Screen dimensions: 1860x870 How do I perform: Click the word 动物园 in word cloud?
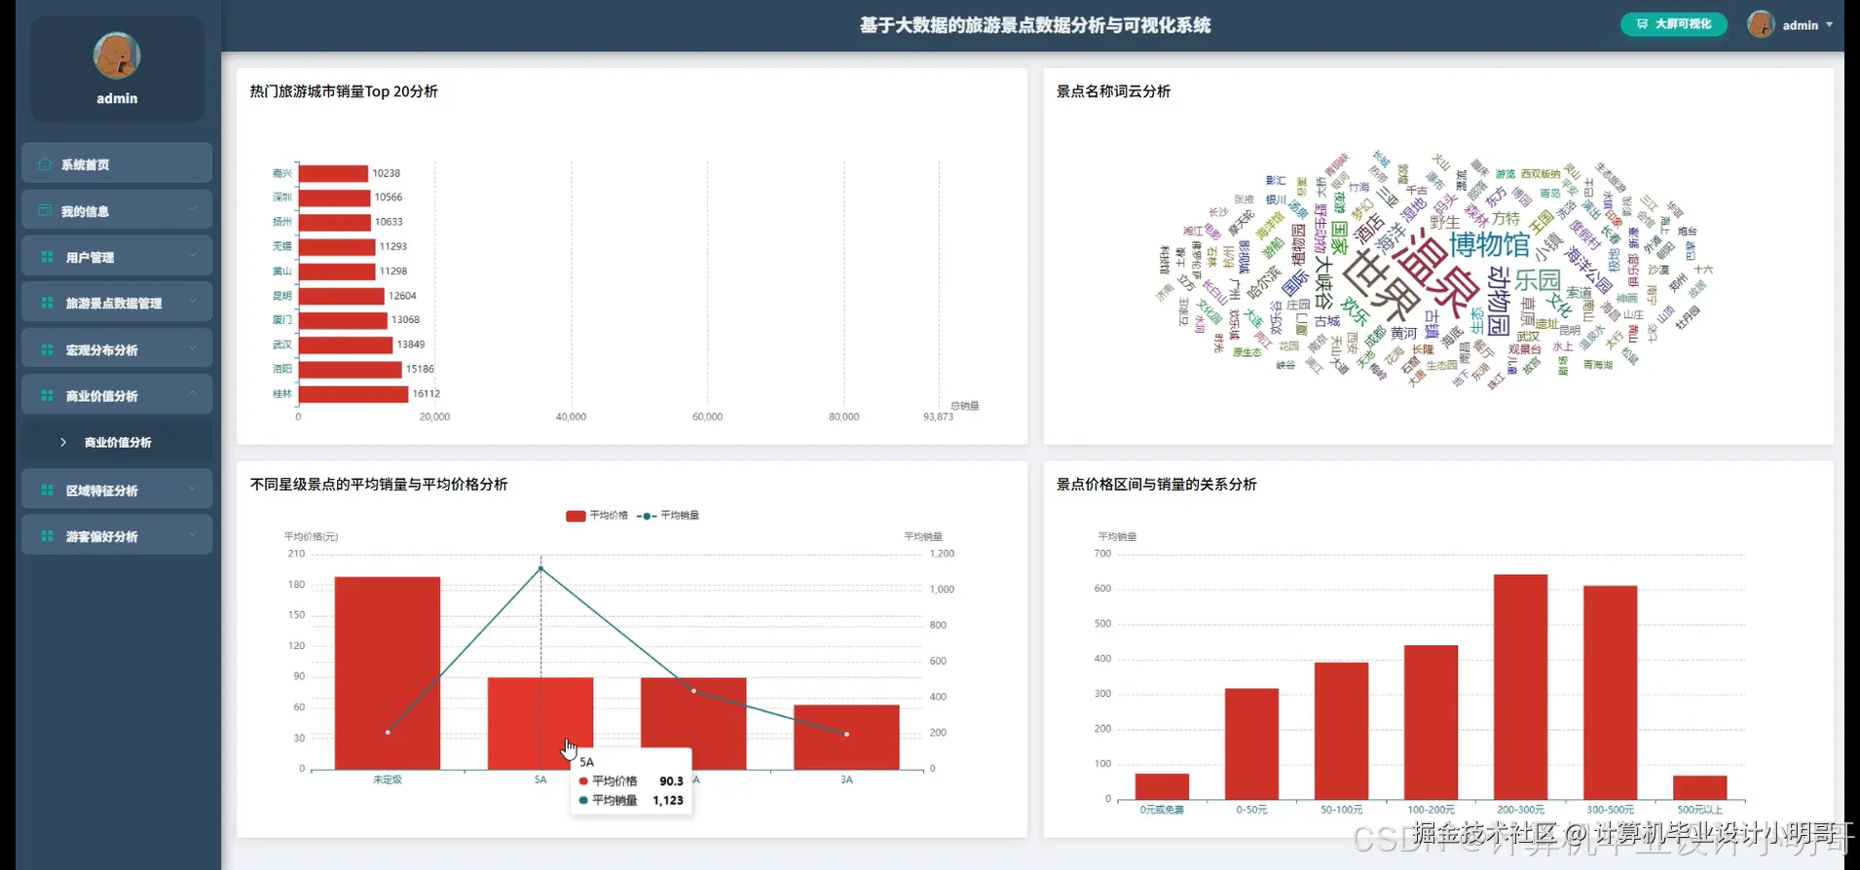pos(1499,301)
